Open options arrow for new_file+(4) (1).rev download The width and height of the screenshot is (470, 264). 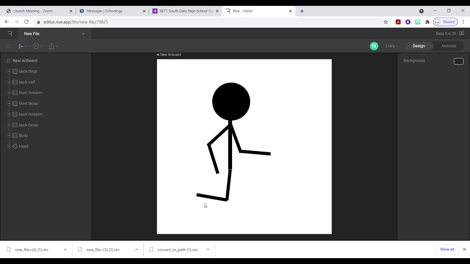65,250
